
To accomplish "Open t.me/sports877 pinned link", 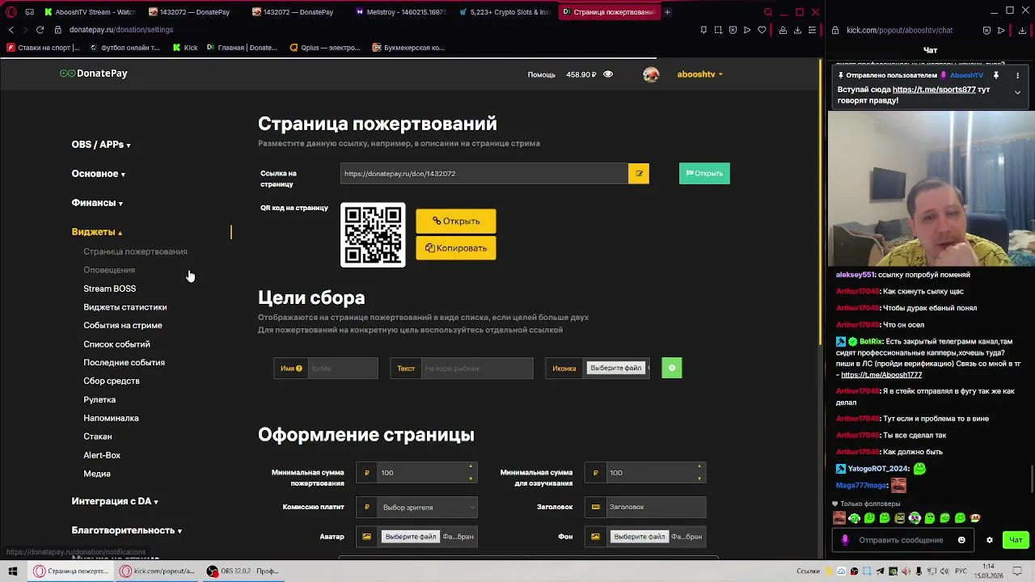I will coord(934,90).
